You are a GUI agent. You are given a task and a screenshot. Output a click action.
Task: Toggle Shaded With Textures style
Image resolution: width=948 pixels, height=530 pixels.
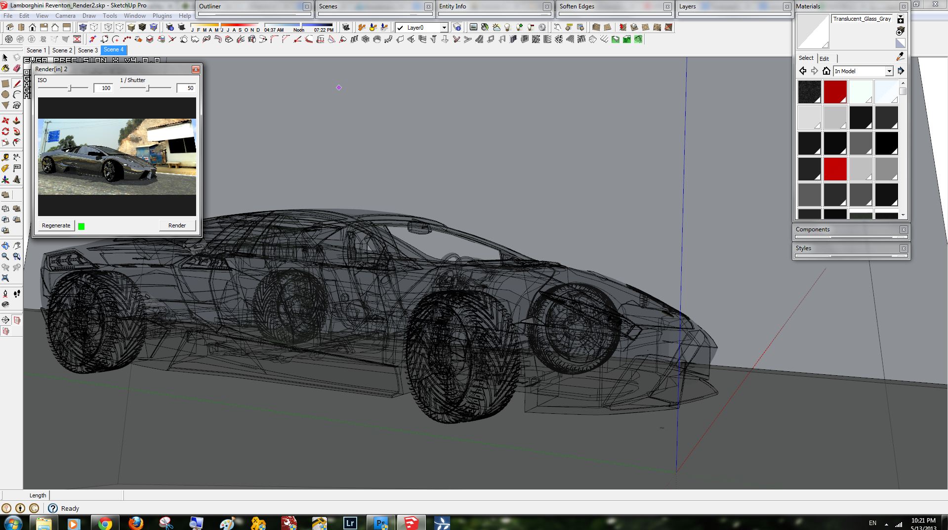click(x=142, y=28)
